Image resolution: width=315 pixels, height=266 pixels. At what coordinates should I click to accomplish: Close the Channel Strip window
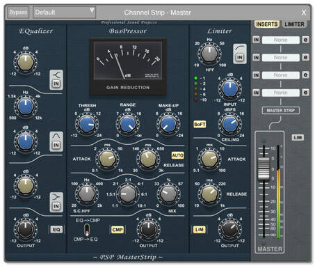(x=304, y=13)
